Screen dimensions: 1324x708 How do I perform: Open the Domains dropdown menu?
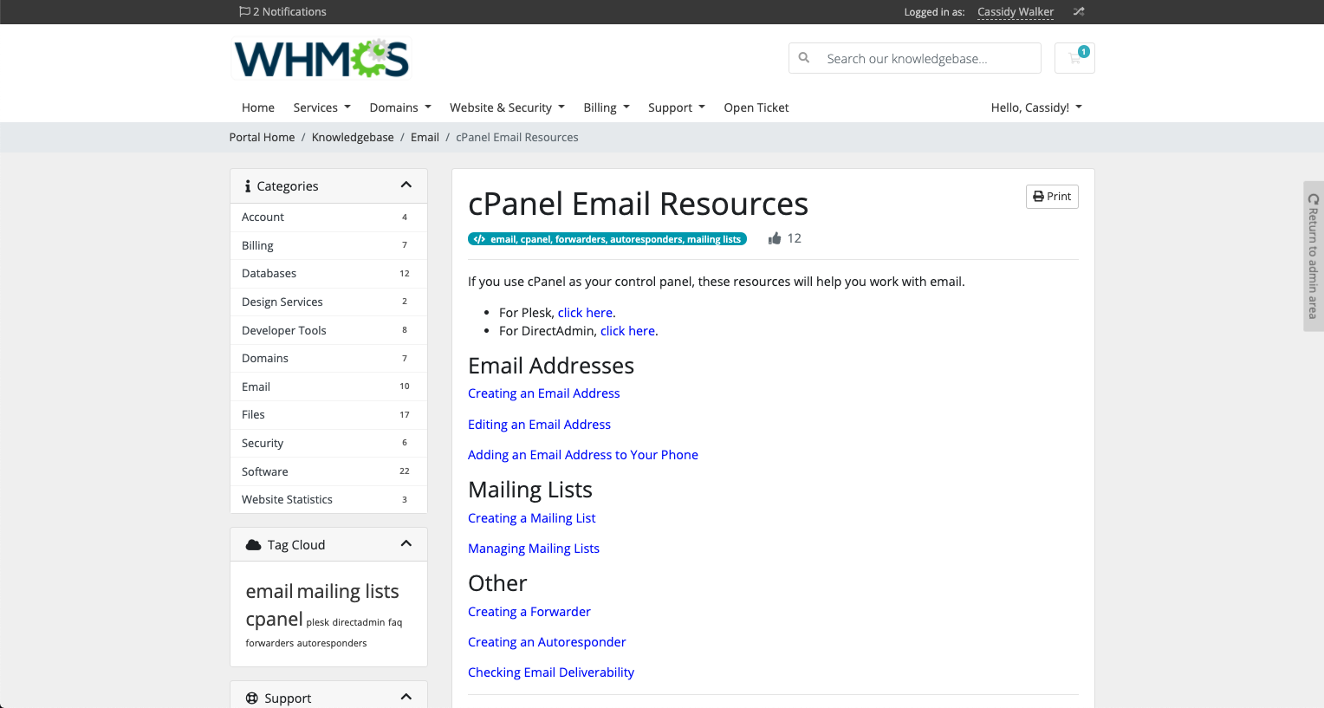(x=400, y=107)
